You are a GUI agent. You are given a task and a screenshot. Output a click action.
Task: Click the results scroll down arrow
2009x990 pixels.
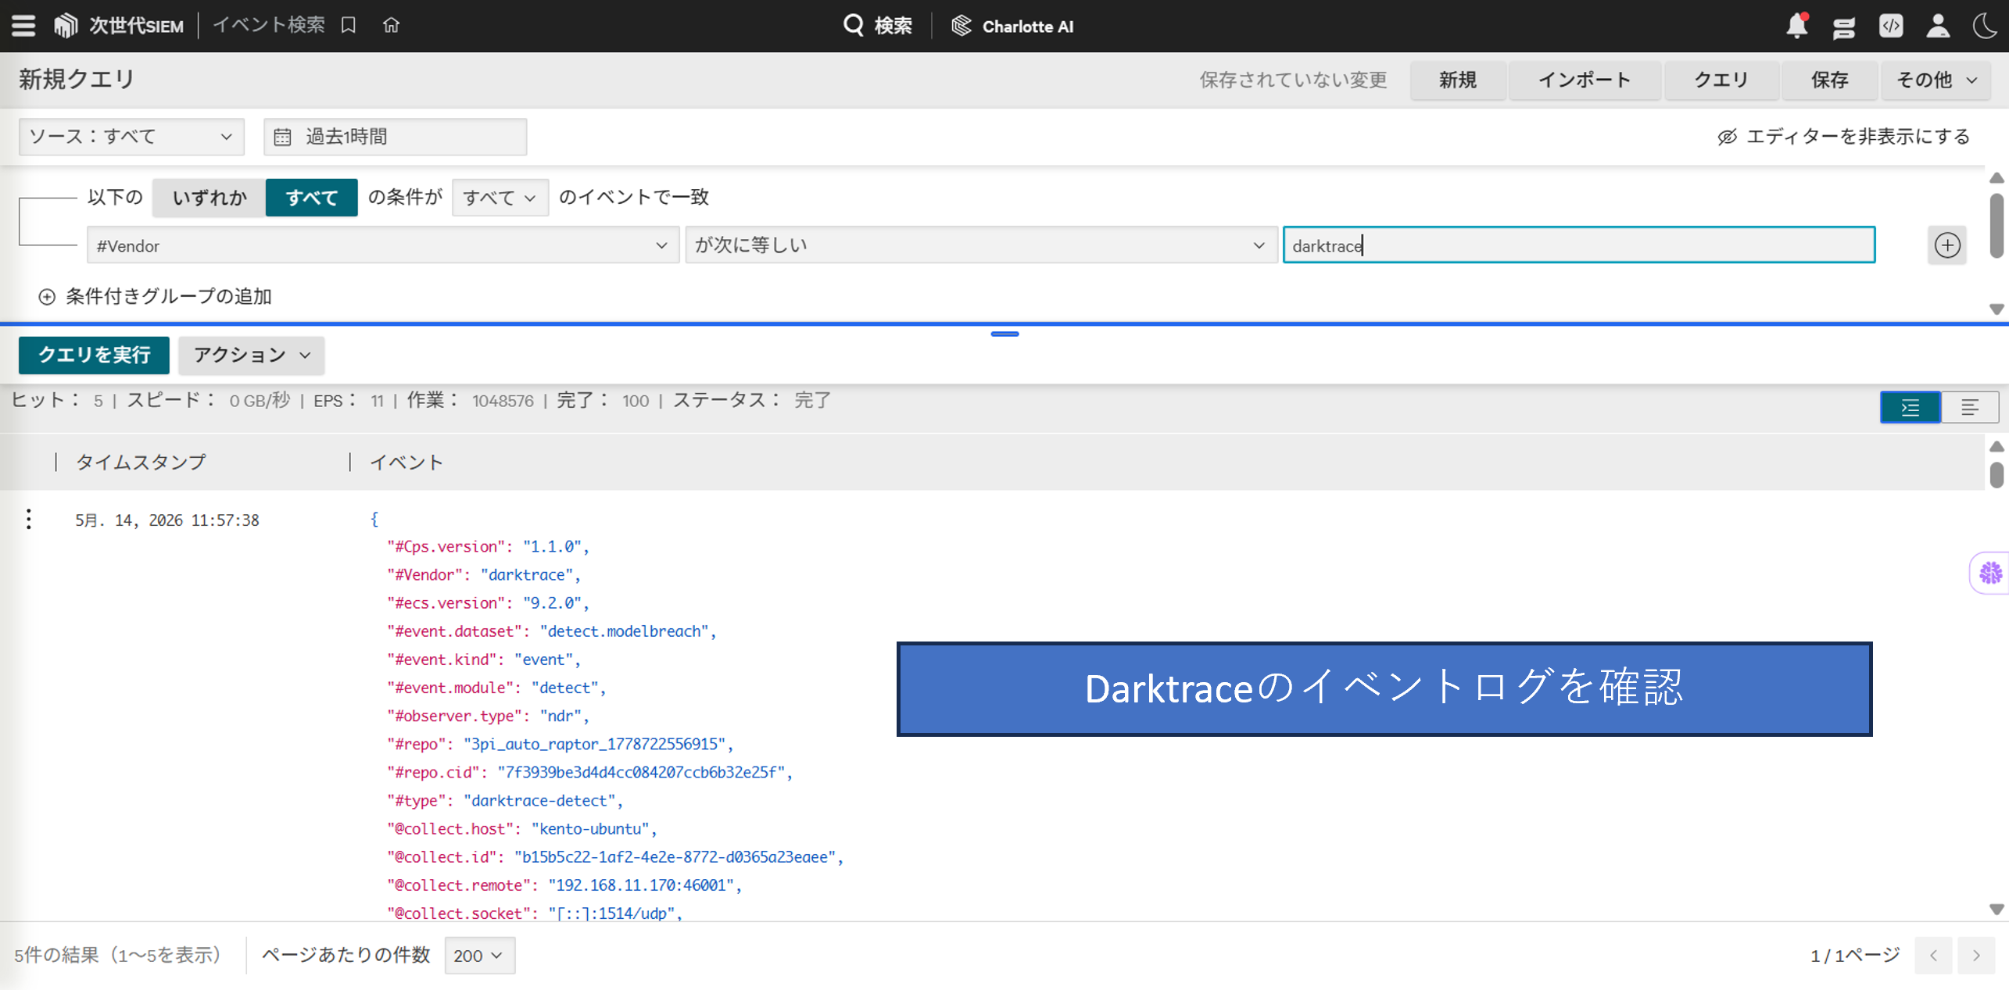coord(1996,910)
